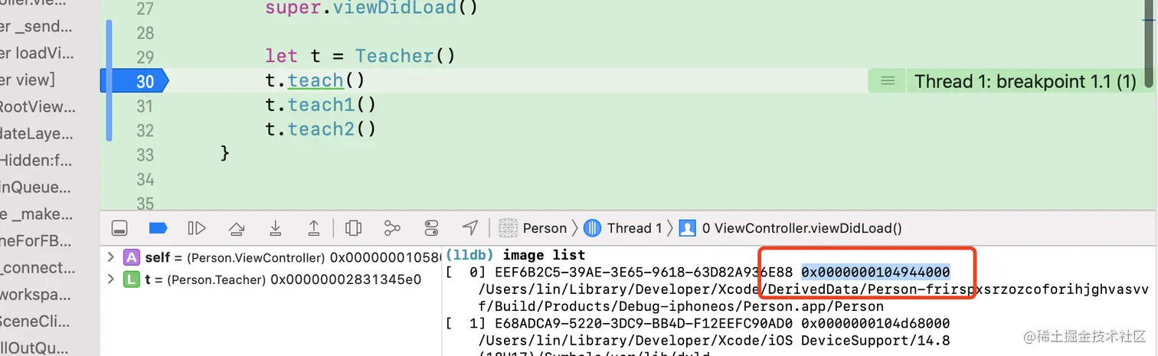Click teach method call on line 30

(x=316, y=81)
